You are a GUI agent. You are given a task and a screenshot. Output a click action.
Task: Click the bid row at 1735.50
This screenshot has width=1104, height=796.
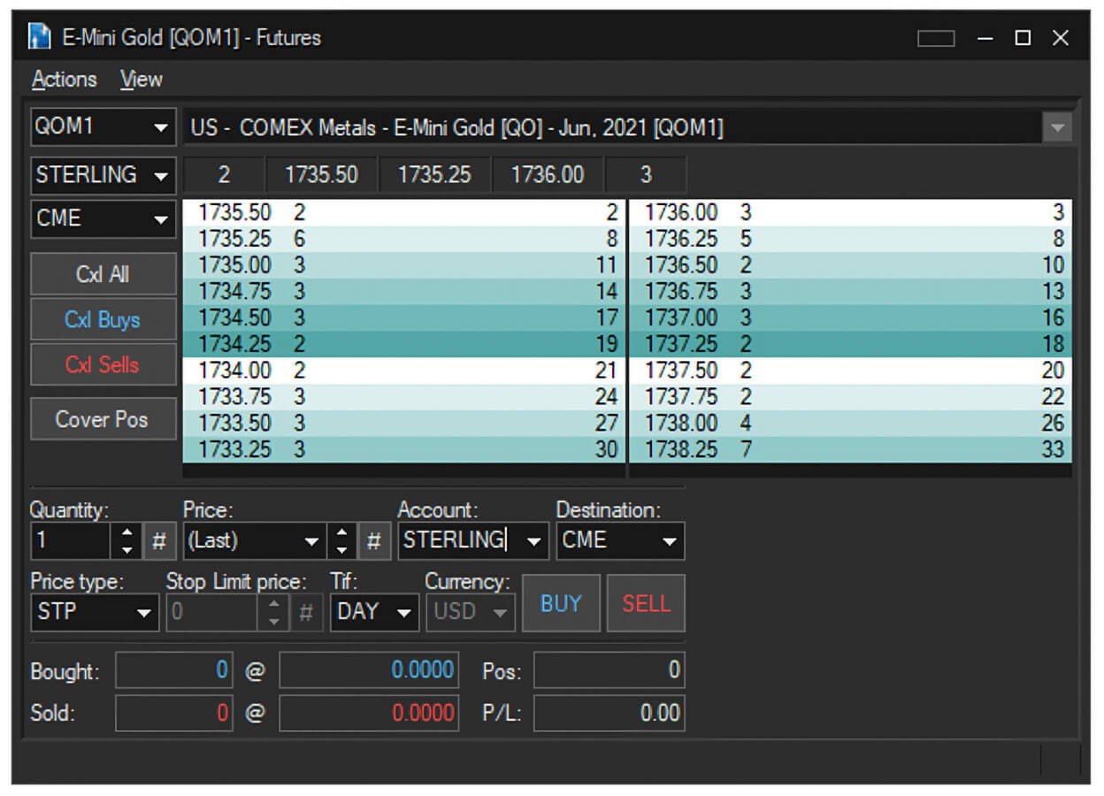[402, 213]
